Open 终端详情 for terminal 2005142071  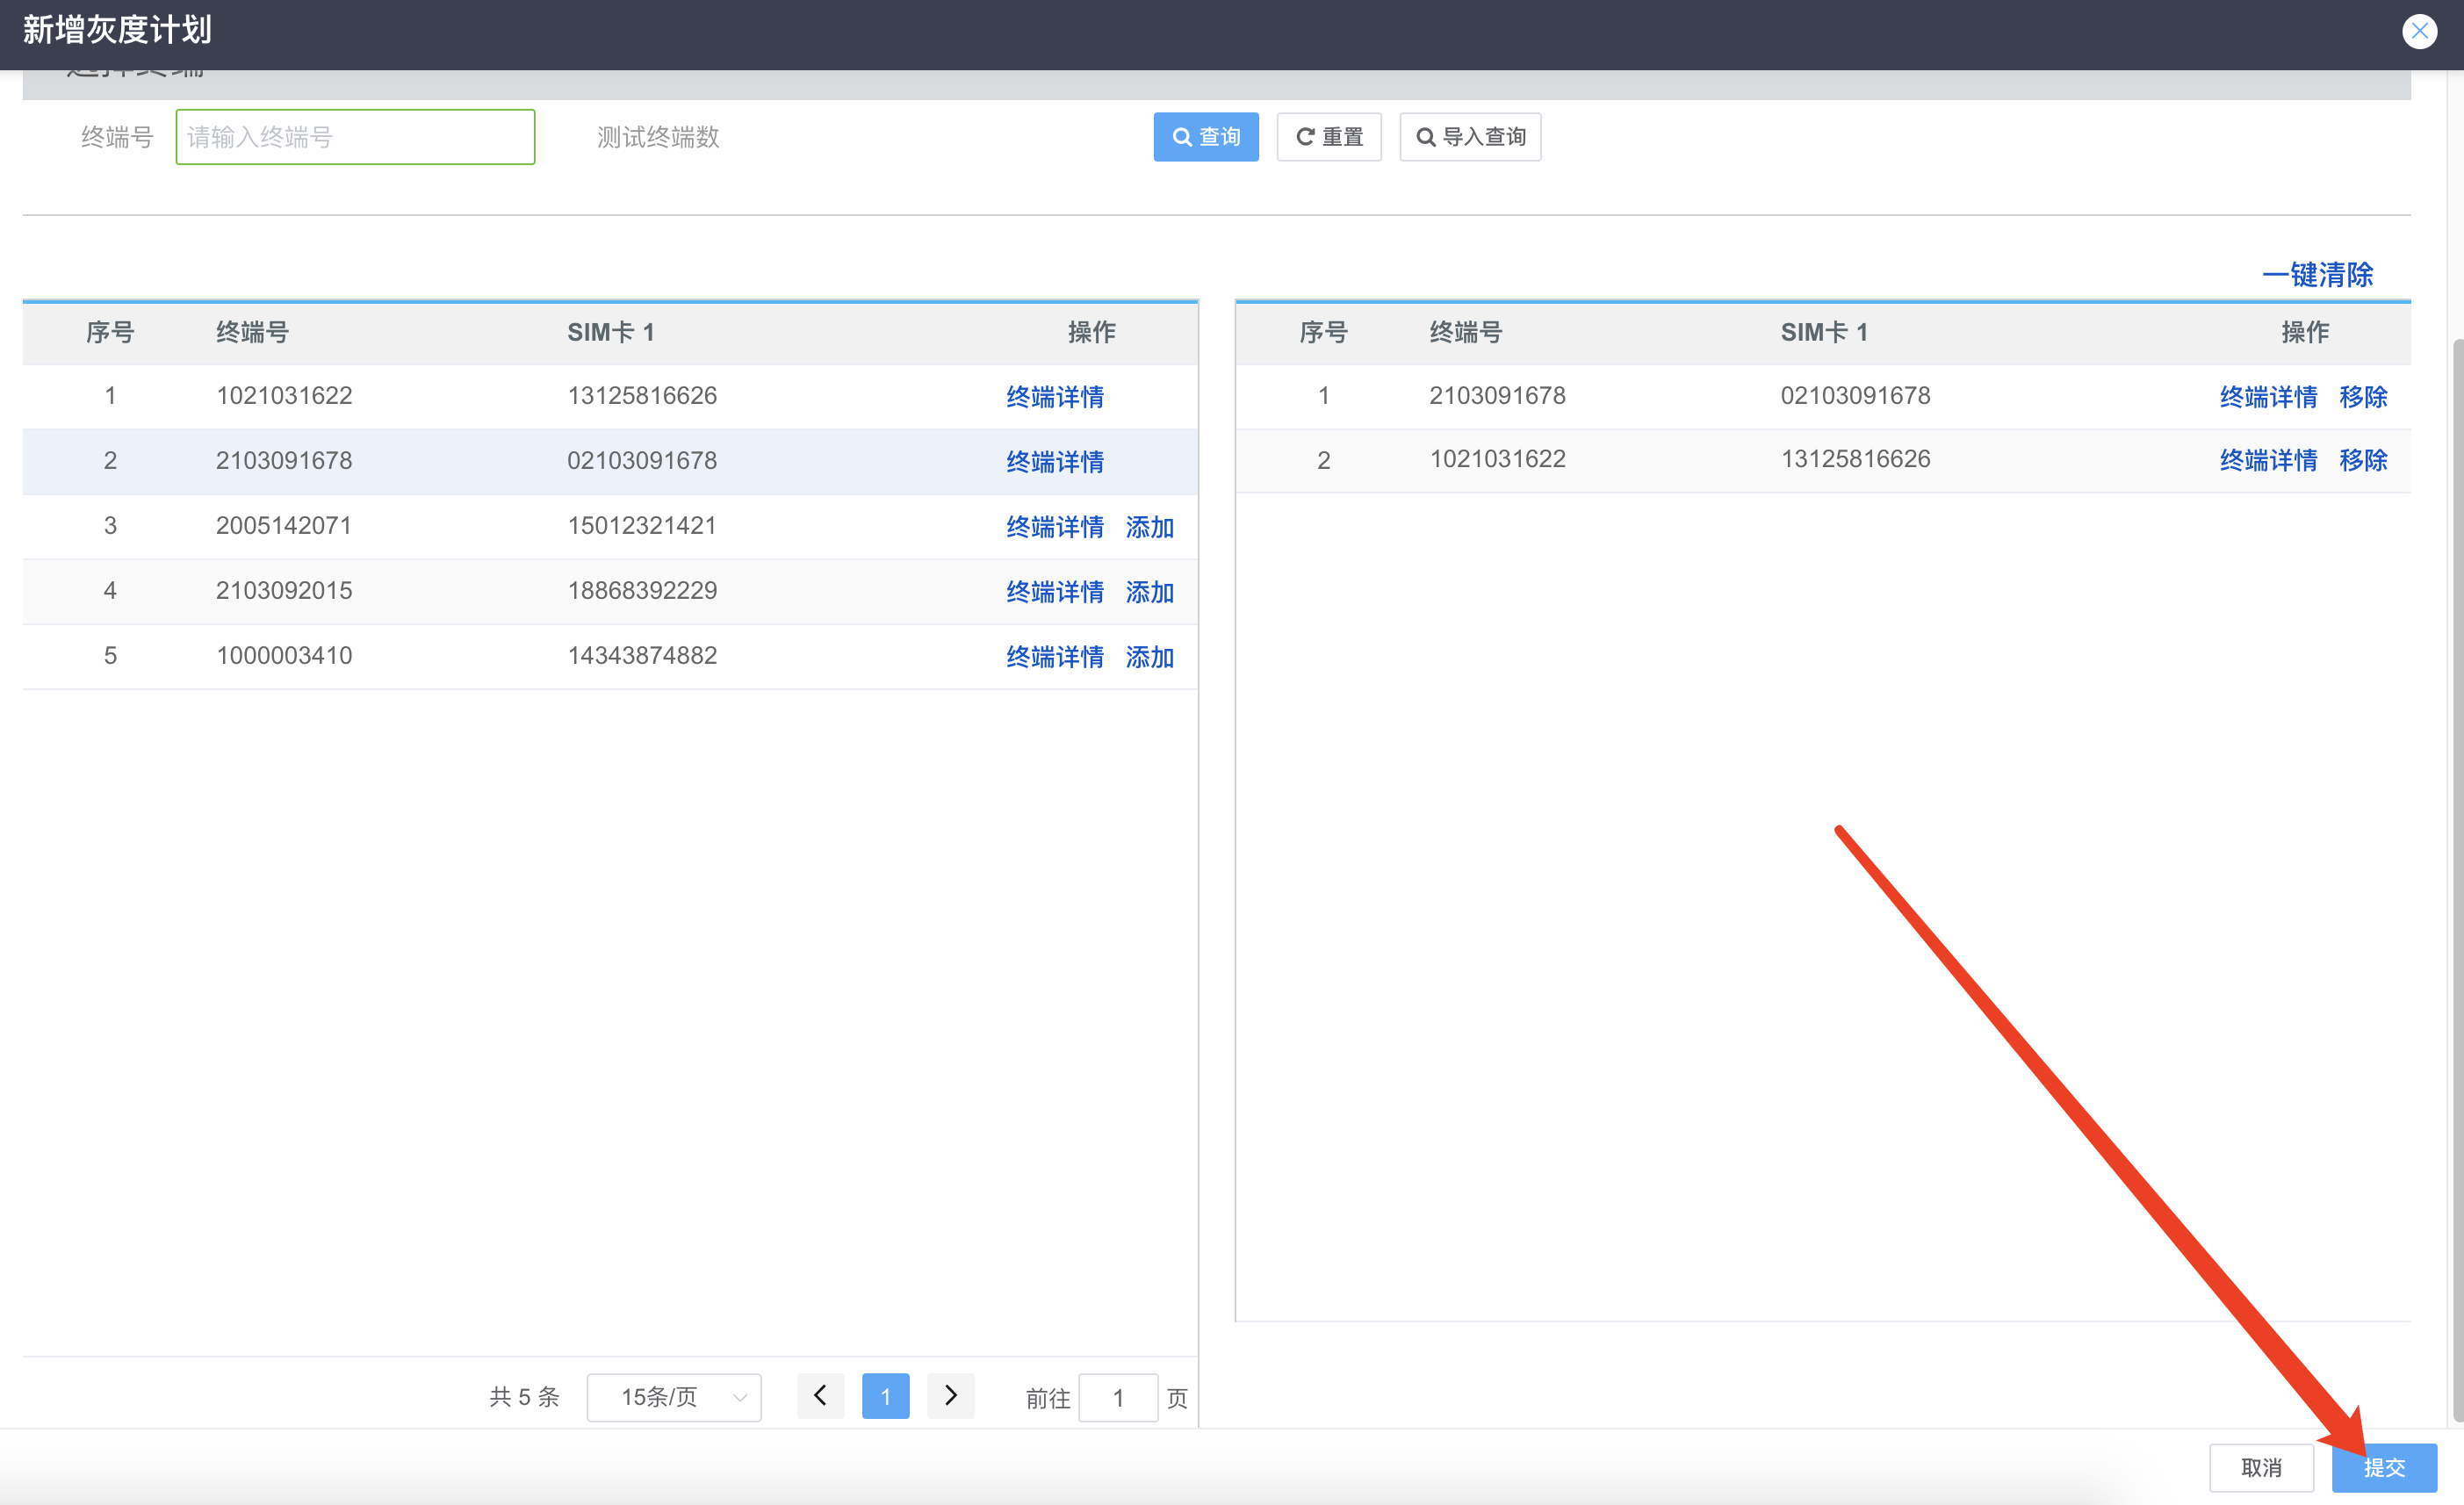(x=1054, y=527)
